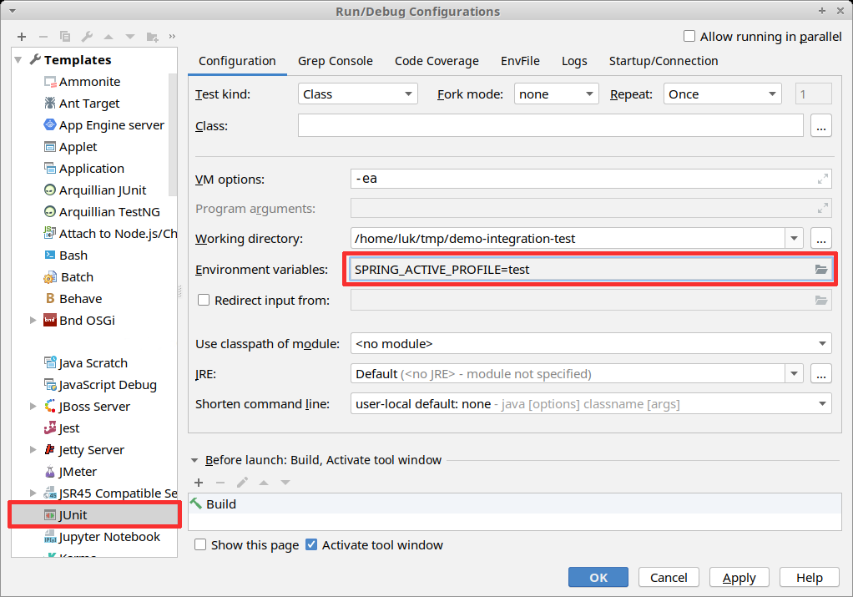
Task: Expand the VM options field editor
Action: [x=822, y=179]
